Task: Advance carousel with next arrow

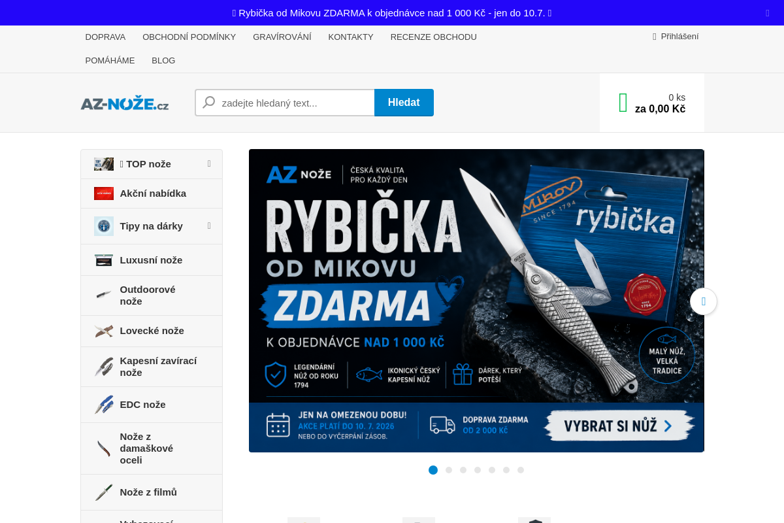Action: coord(704,301)
